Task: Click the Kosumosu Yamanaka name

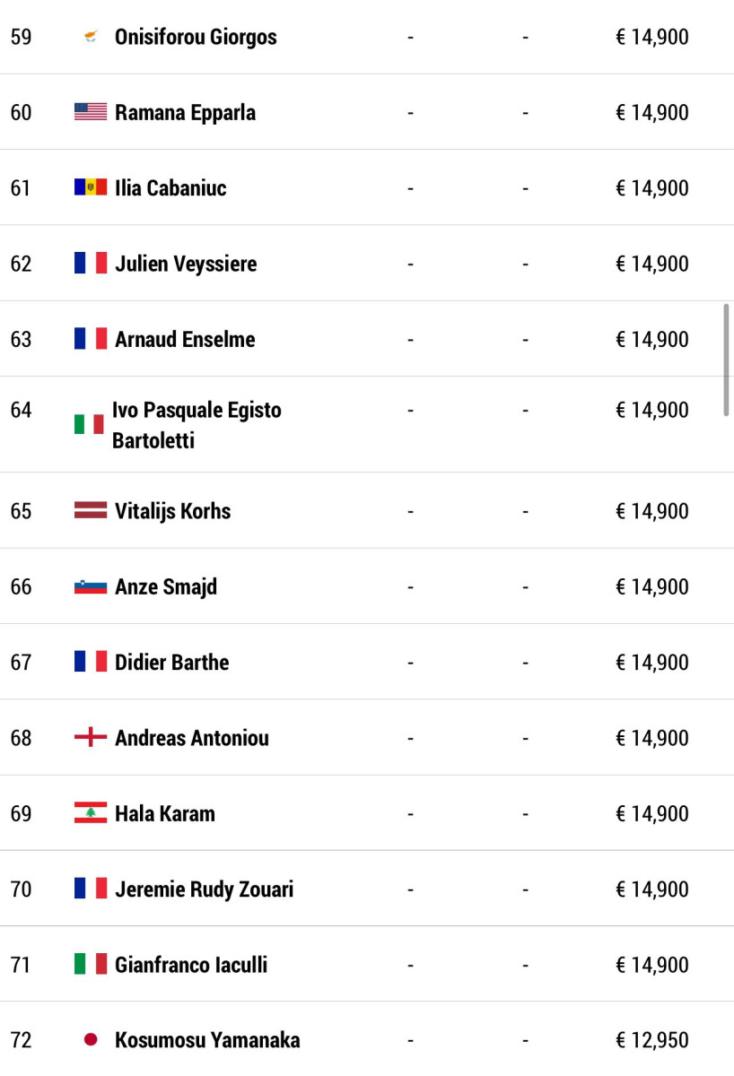Action: [207, 1040]
